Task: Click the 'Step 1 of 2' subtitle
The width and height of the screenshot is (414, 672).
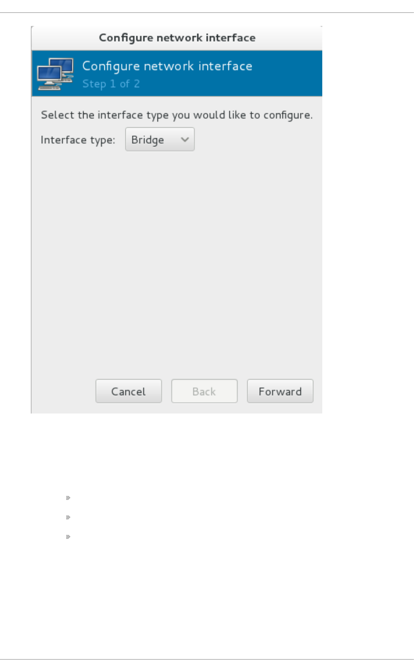Action: click(x=111, y=84)
